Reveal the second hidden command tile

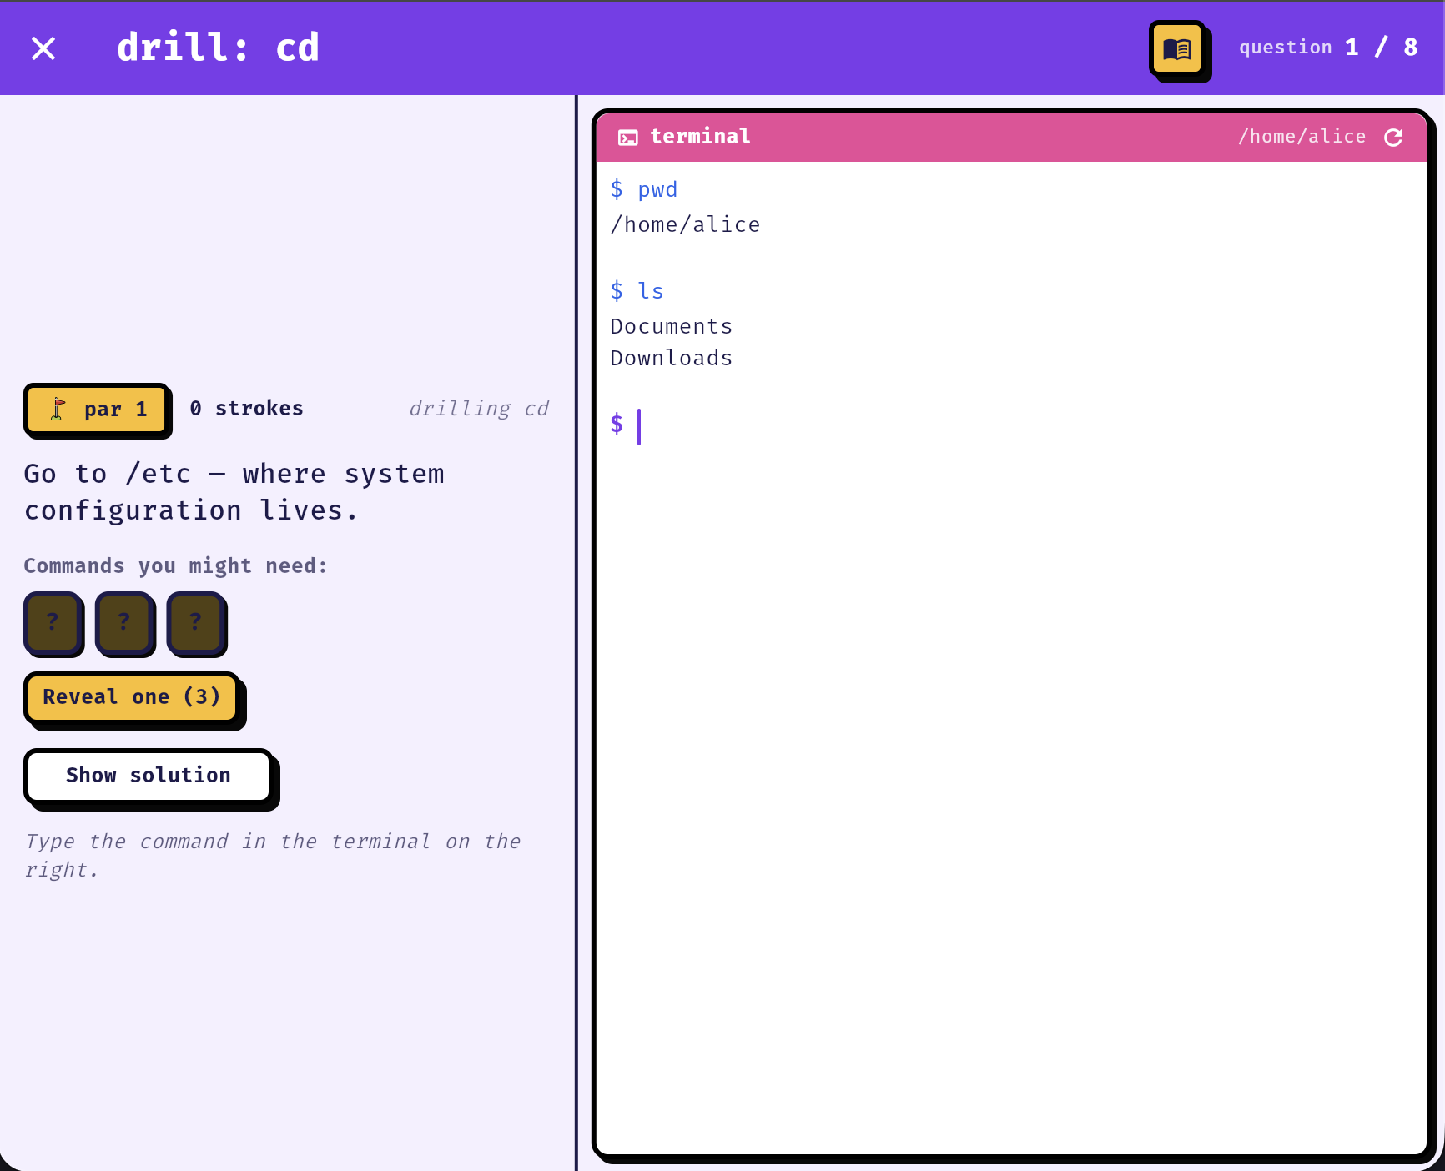pos(124,621)
